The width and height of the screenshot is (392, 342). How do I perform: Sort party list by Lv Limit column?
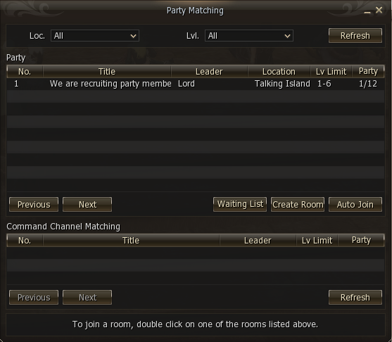click(x=331, y=72)
